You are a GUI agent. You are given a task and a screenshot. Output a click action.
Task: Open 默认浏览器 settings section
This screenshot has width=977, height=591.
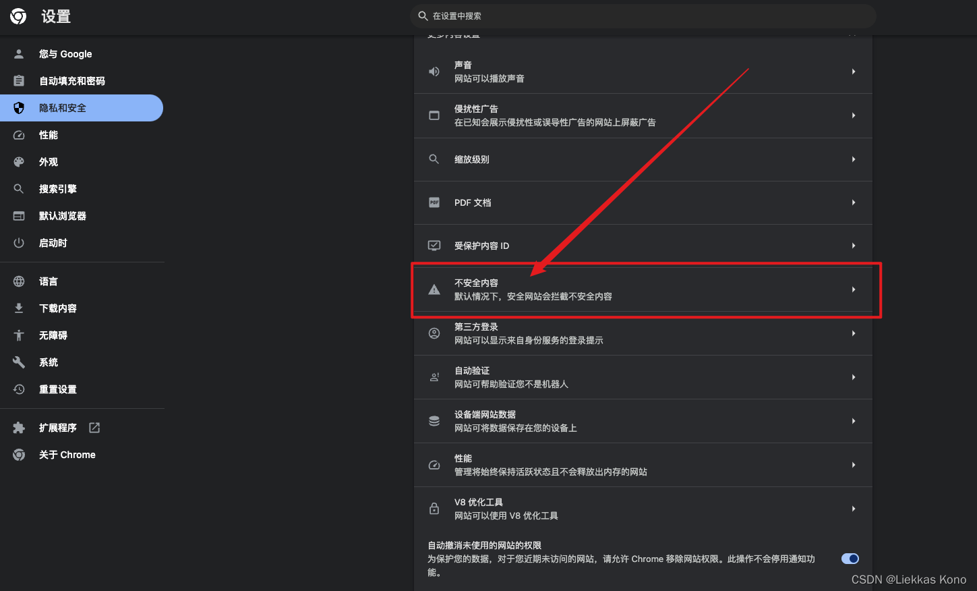(82, 216)
